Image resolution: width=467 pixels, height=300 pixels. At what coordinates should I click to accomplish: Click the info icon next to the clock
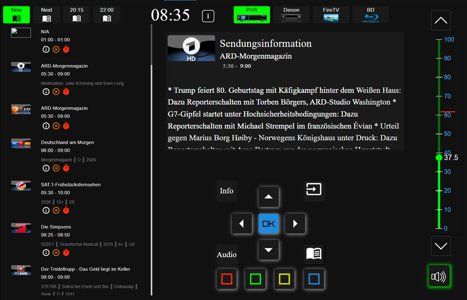pyautogui.click(x=208, y=16)
